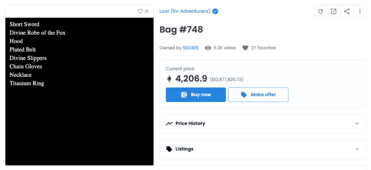The height and width of the screenshot is (170, 371).
Task: Open the Price History section header
Action: [x=263, y=124]
